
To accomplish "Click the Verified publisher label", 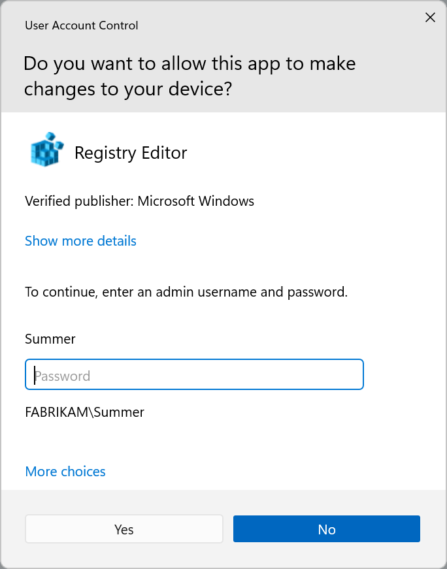I will (x=79, y=201).
